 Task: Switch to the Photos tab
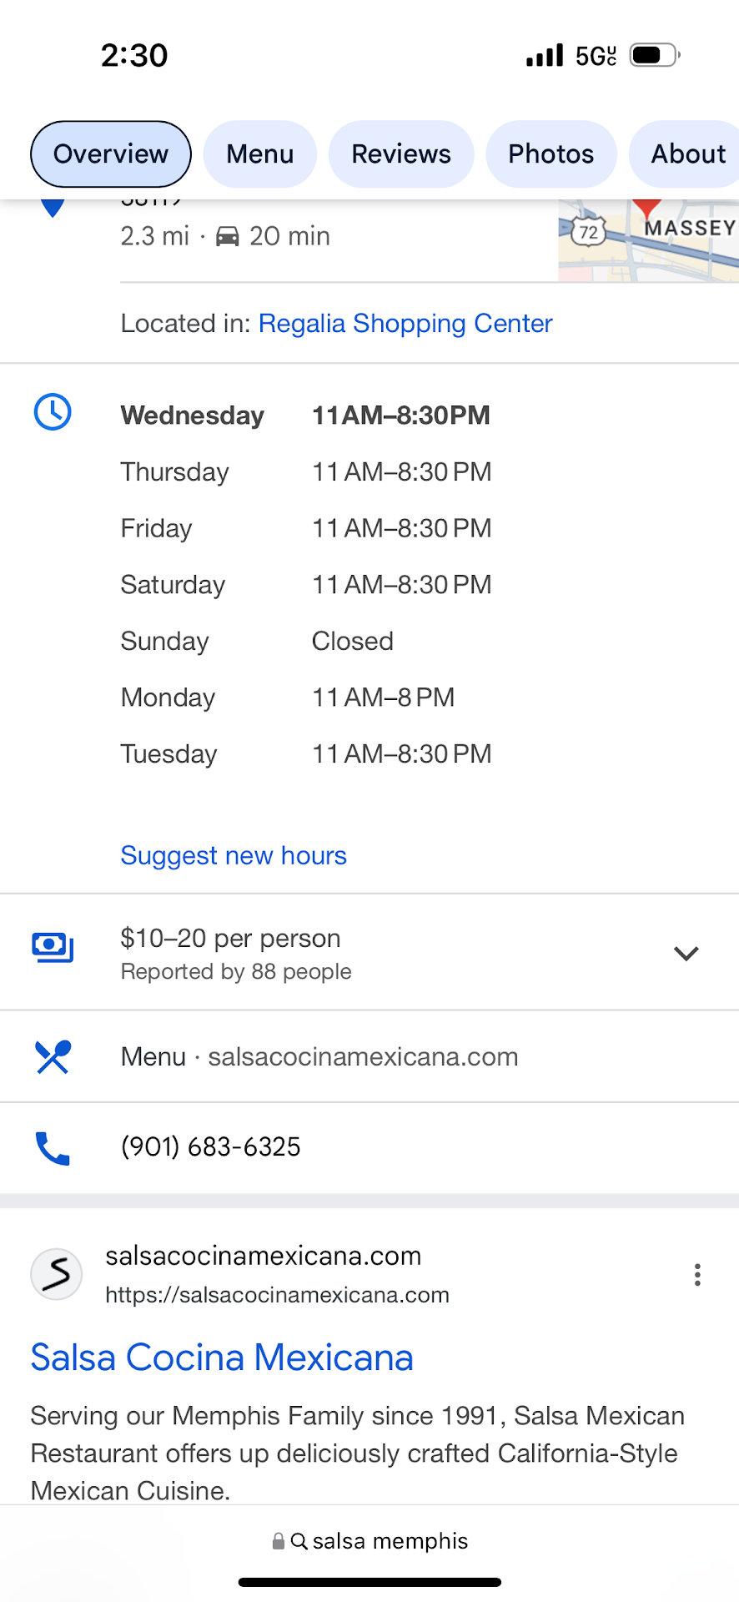coord(550,154)
